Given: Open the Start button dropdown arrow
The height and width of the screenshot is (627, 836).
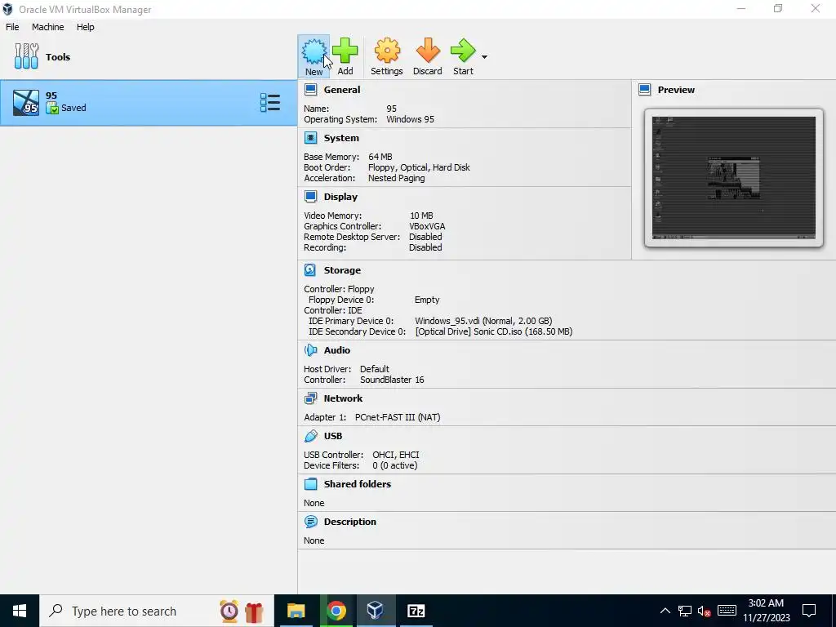Looking at the screenshot, I should 484,57.
